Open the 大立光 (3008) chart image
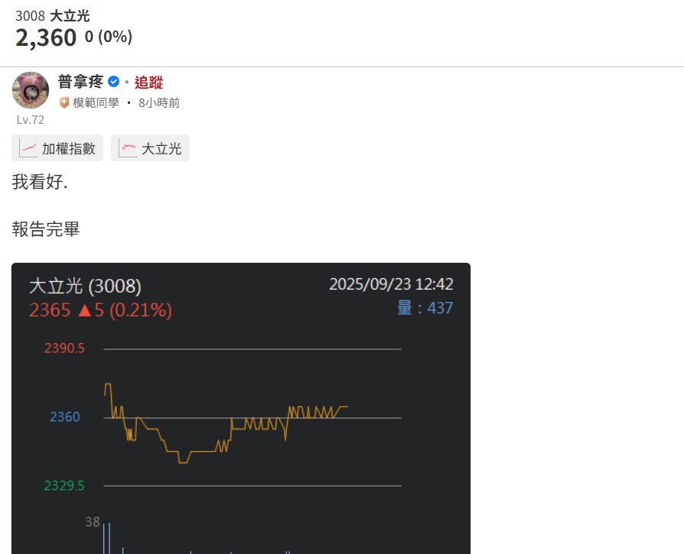684x554 pixels. coord(241,408)
